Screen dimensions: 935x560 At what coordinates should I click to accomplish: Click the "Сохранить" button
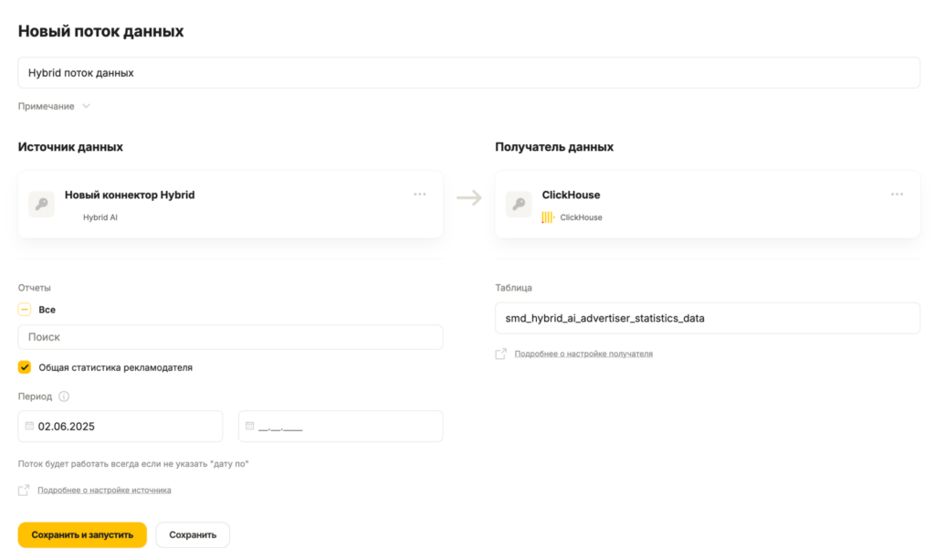193,535
